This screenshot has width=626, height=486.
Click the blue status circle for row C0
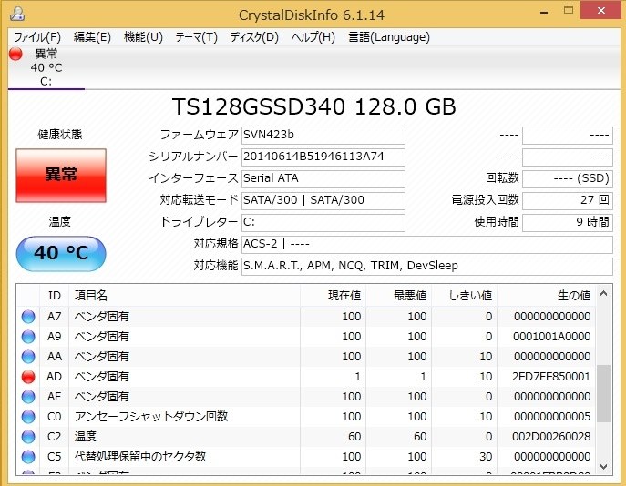pyautogui.click(x=28, y=416)
